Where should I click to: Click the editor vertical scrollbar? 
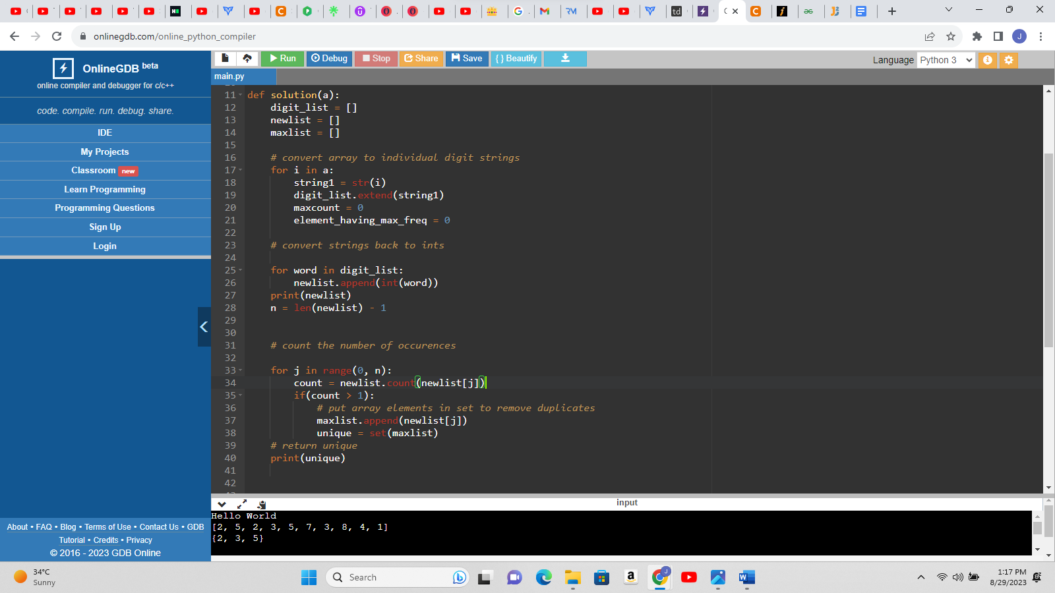point(1048,250)
